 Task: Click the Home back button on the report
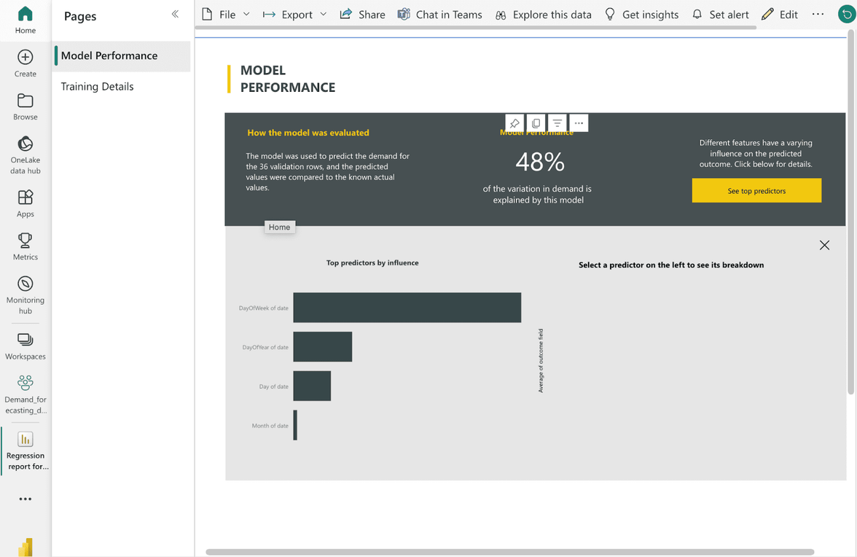(x=280, y=227)
